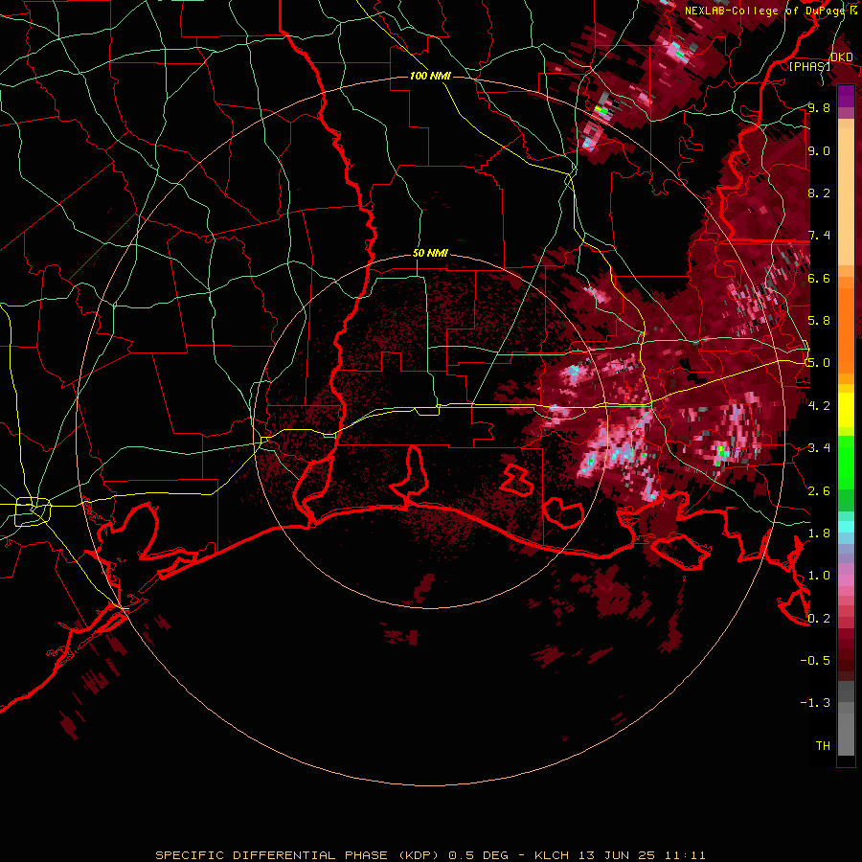Pick the pink color bar segment

[x=846, y=580]
